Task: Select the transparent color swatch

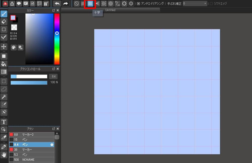Action: [x=14, y=27]
